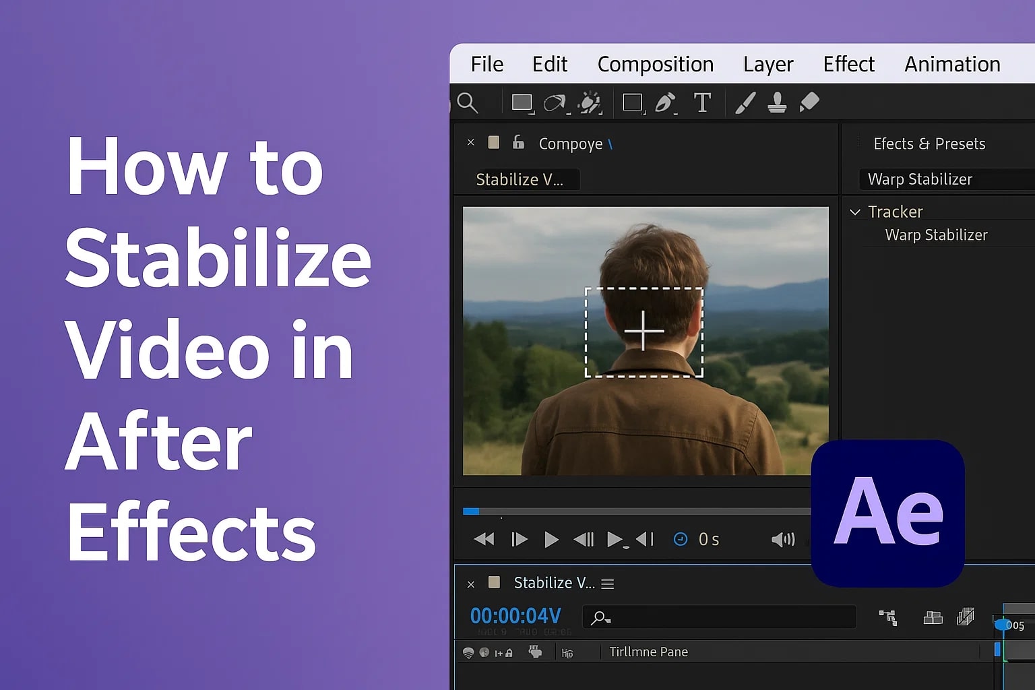This screenshot has height=690, width=1035.
Task: Collapse the Tracker panel section
Action: click(x=855, y=211)
